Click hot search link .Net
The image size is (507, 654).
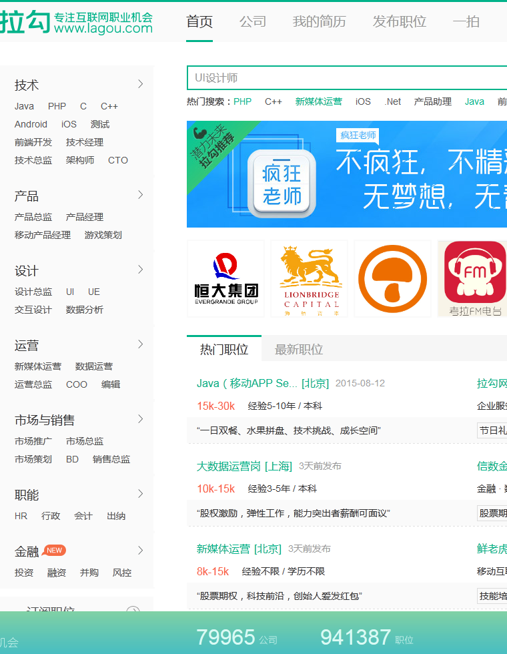pyautogui.click(x=392, y=101)
